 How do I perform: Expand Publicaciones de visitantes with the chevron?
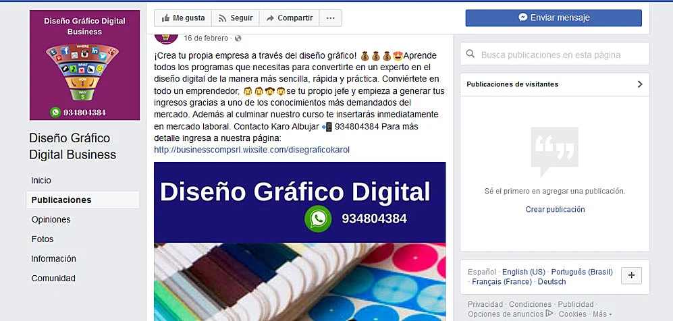click(640, 84)
